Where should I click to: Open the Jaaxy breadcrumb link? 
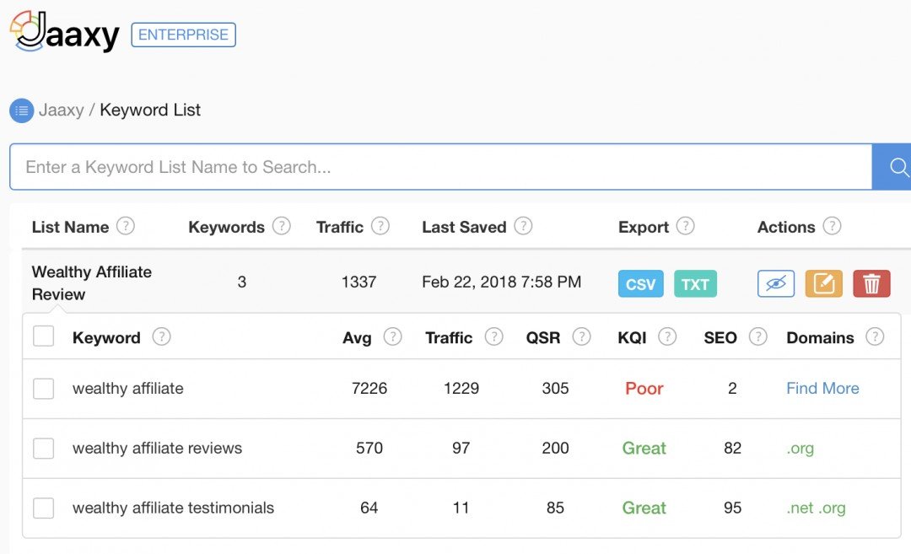click(x=61, y=110)
